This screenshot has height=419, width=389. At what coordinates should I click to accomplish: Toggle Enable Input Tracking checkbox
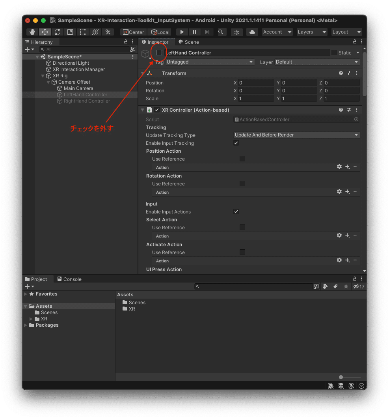point(236,143)
